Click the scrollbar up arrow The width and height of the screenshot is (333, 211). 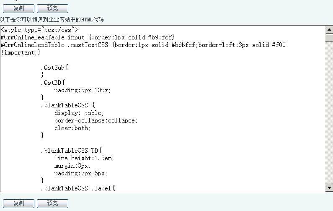click(329, 29)
